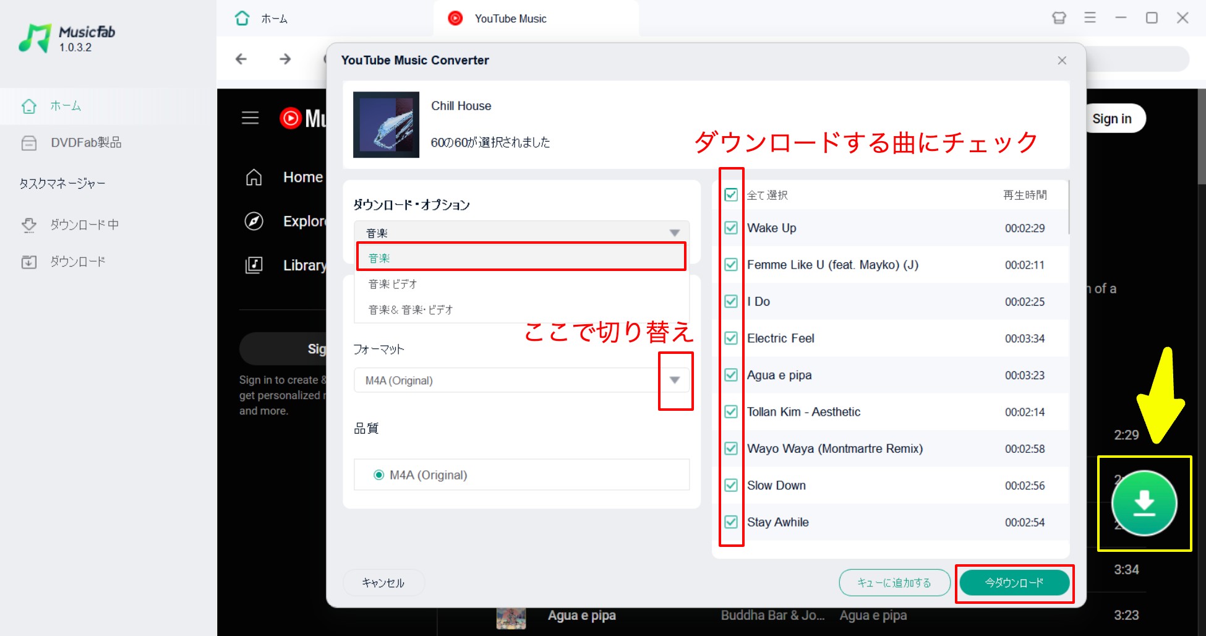Click the キャンセル button
Viewport: 1206px width, 636px height.
coord(383,583)
